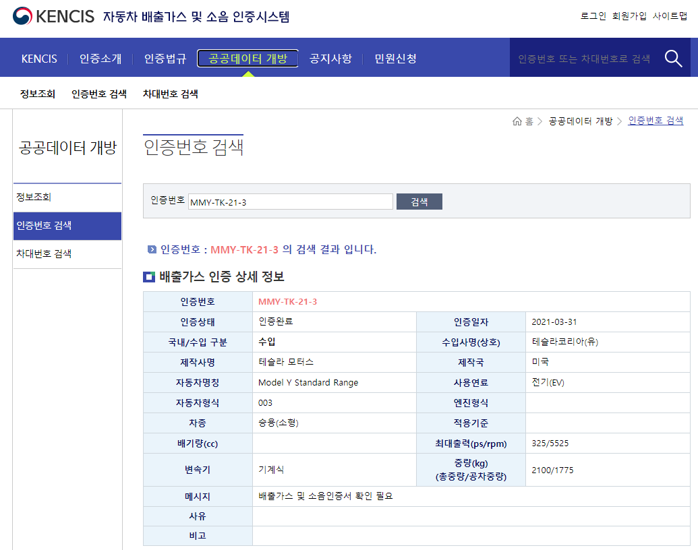Click the magnifier search icon in header

(673, 58)
